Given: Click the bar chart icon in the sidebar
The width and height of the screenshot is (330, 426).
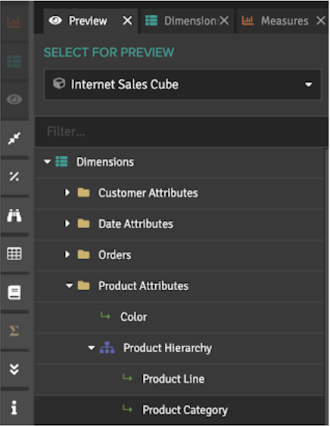Looking at the screenshot, I should coord(14,23).
